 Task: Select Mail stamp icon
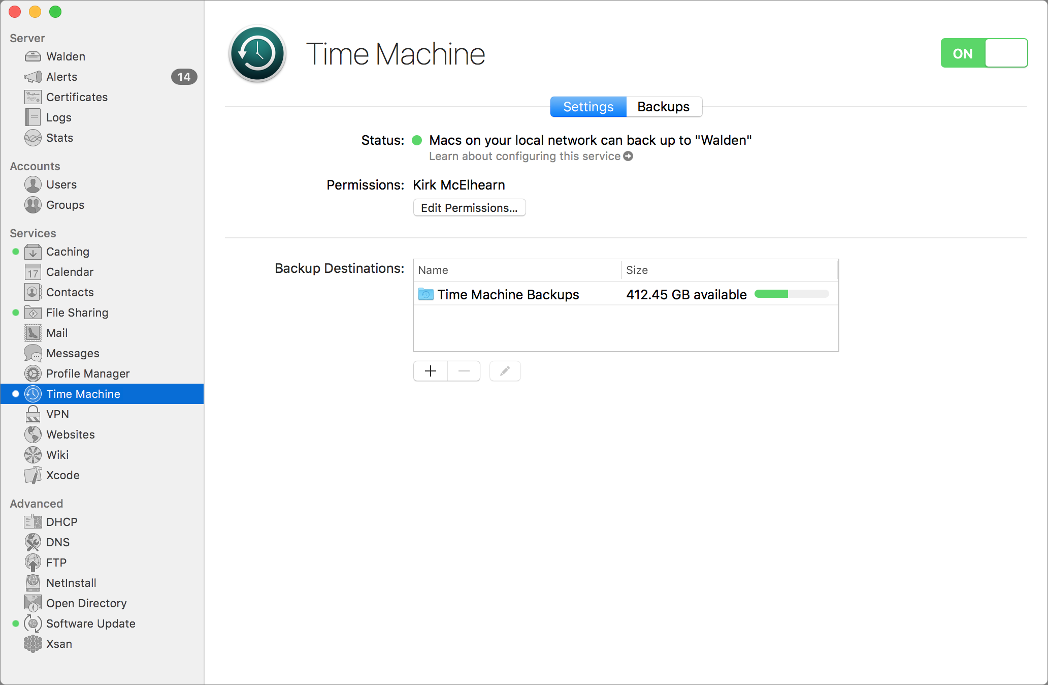pyautogui.click(x=33, y=333)
